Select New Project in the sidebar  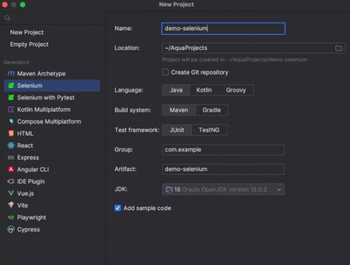pyautogui.click(x=27, y=32)
